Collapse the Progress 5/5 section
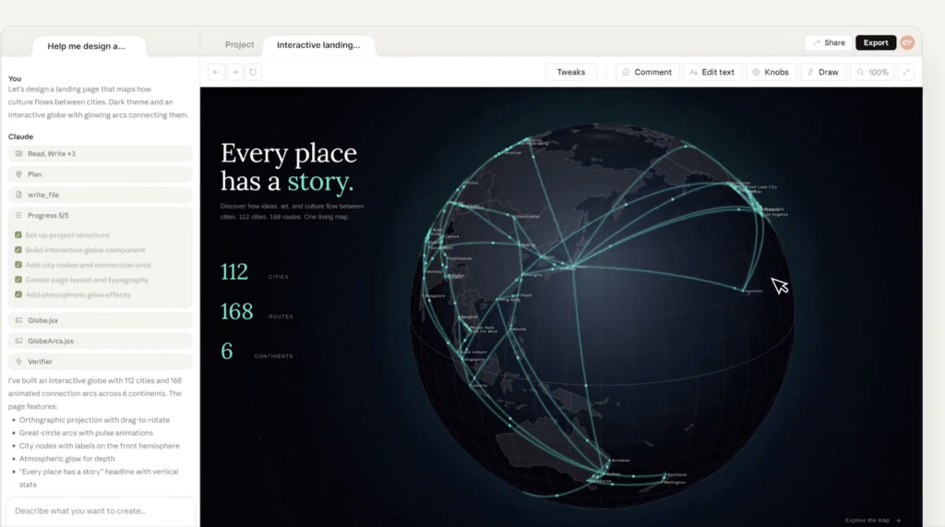This screenshot has height=527, width=945. pos(100,215)
